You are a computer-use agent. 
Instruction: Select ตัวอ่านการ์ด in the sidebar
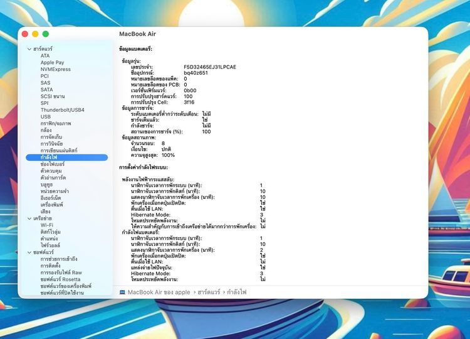(x=53, y=178)
